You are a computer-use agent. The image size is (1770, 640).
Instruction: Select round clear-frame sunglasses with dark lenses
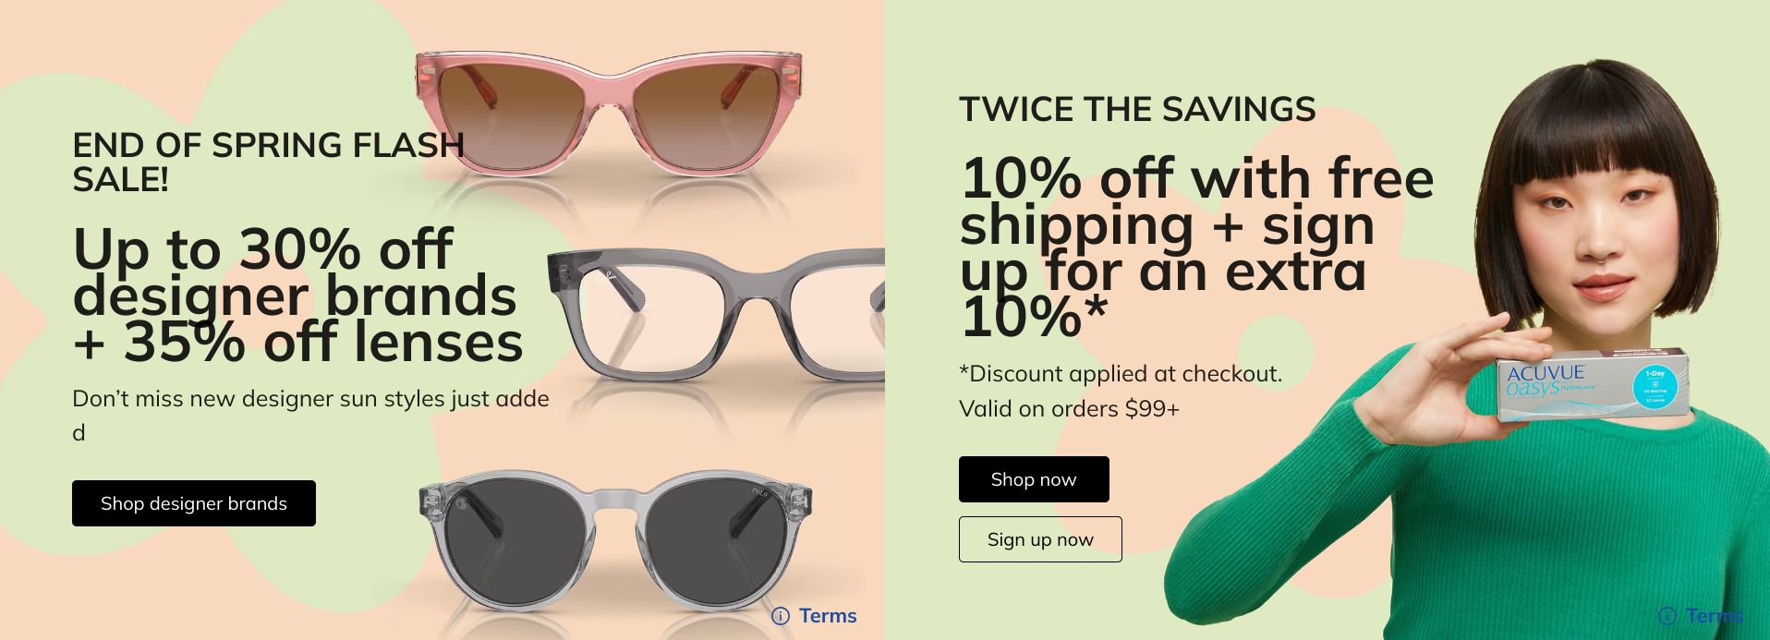(x=615, y=539)
